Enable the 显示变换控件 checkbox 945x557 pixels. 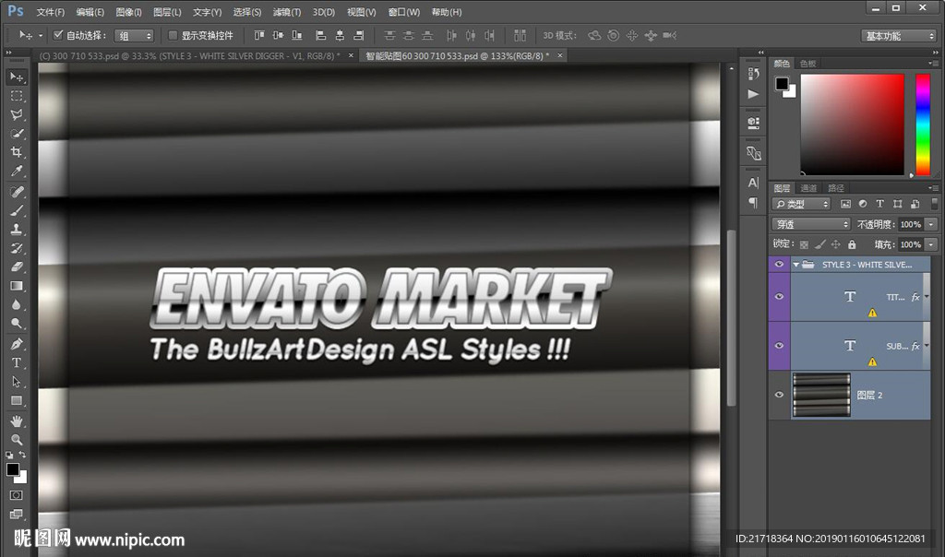(x=173, y=35)
